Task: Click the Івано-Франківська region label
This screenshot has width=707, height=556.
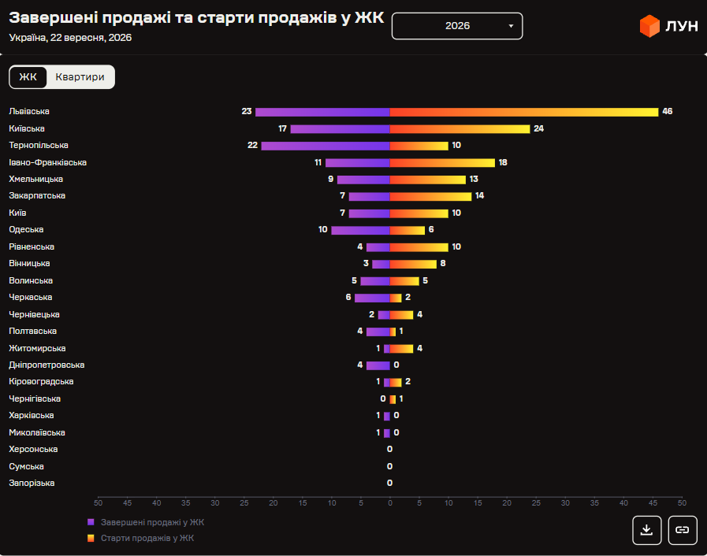Action: [x=48, y=162]
